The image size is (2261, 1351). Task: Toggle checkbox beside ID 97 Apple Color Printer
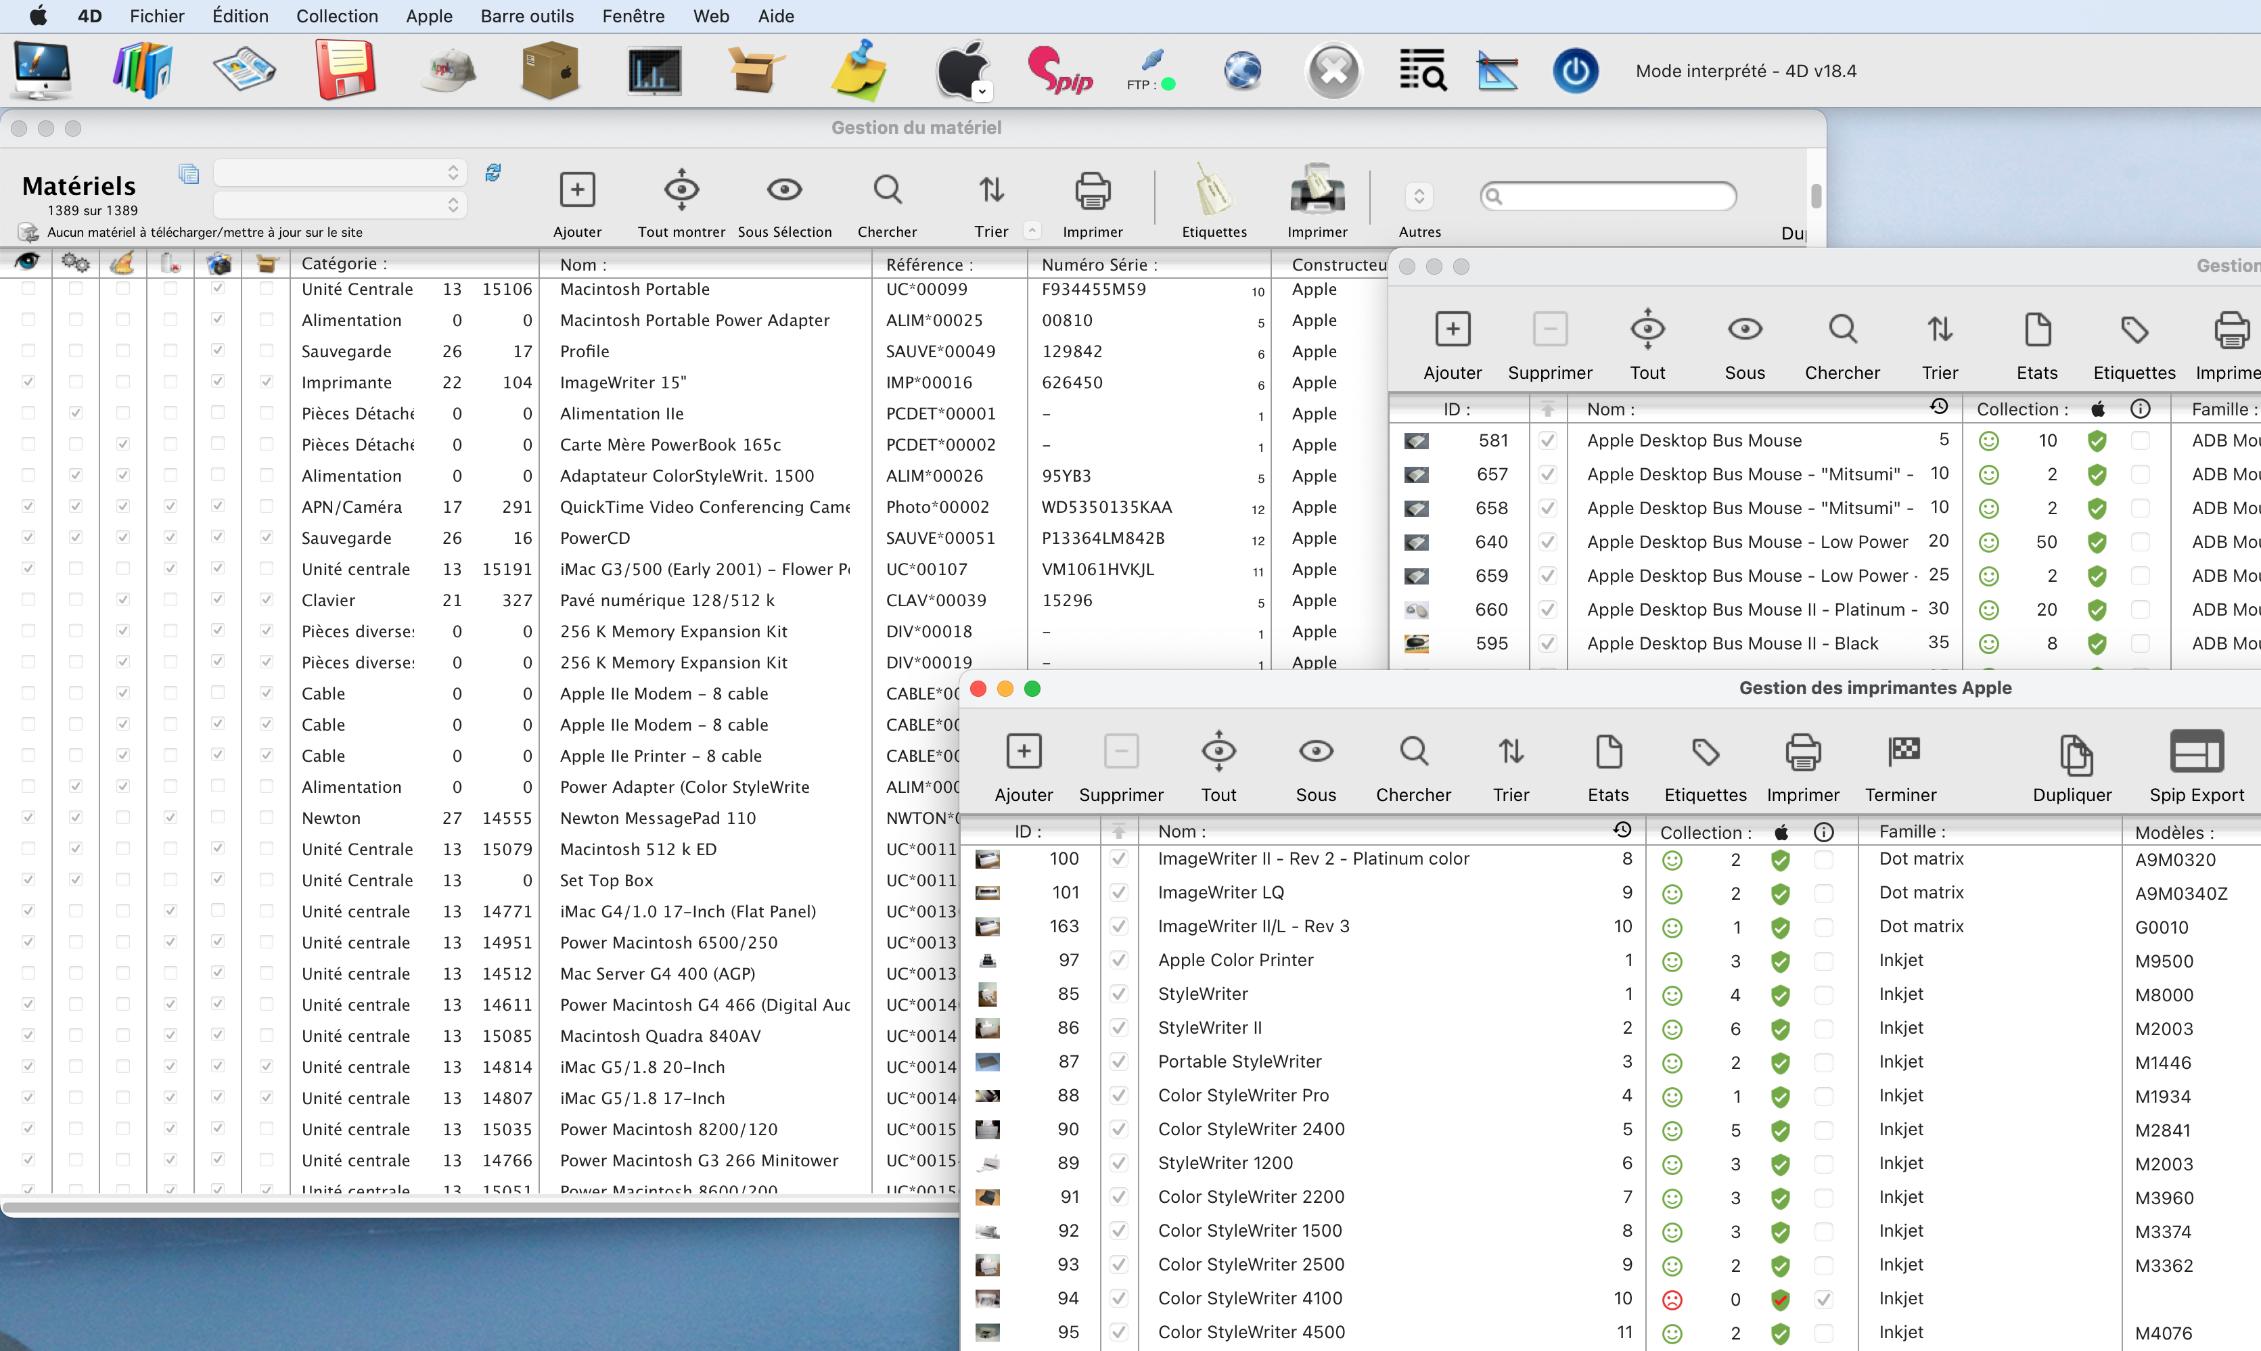[1119, 959]
